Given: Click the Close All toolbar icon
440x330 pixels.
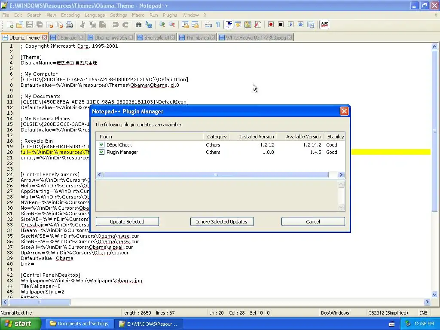Looking at the screenshot, I should tap(59, 24).
